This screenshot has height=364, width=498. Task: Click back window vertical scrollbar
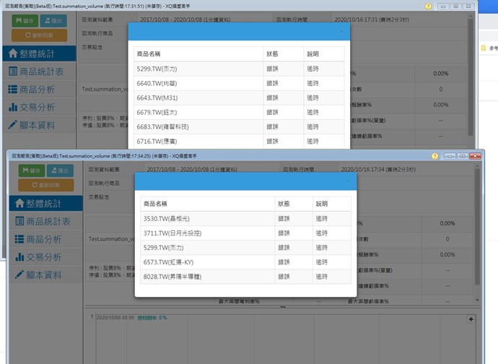click(471, 77)
